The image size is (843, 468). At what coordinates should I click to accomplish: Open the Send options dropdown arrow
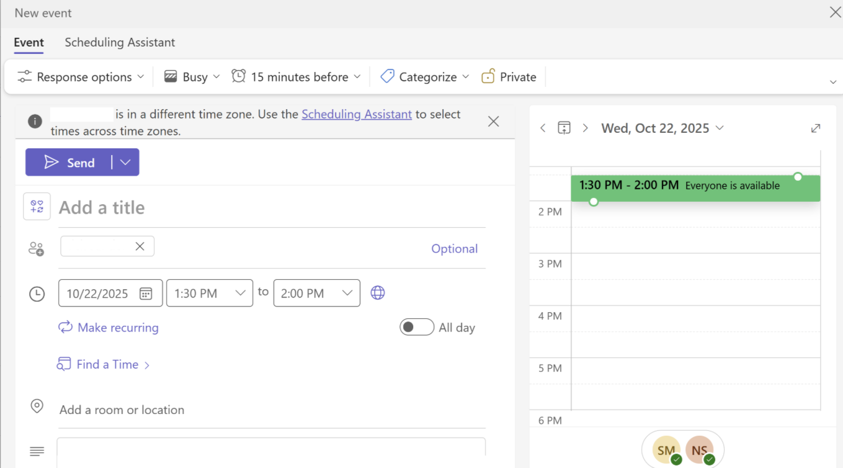pos(125,162)
